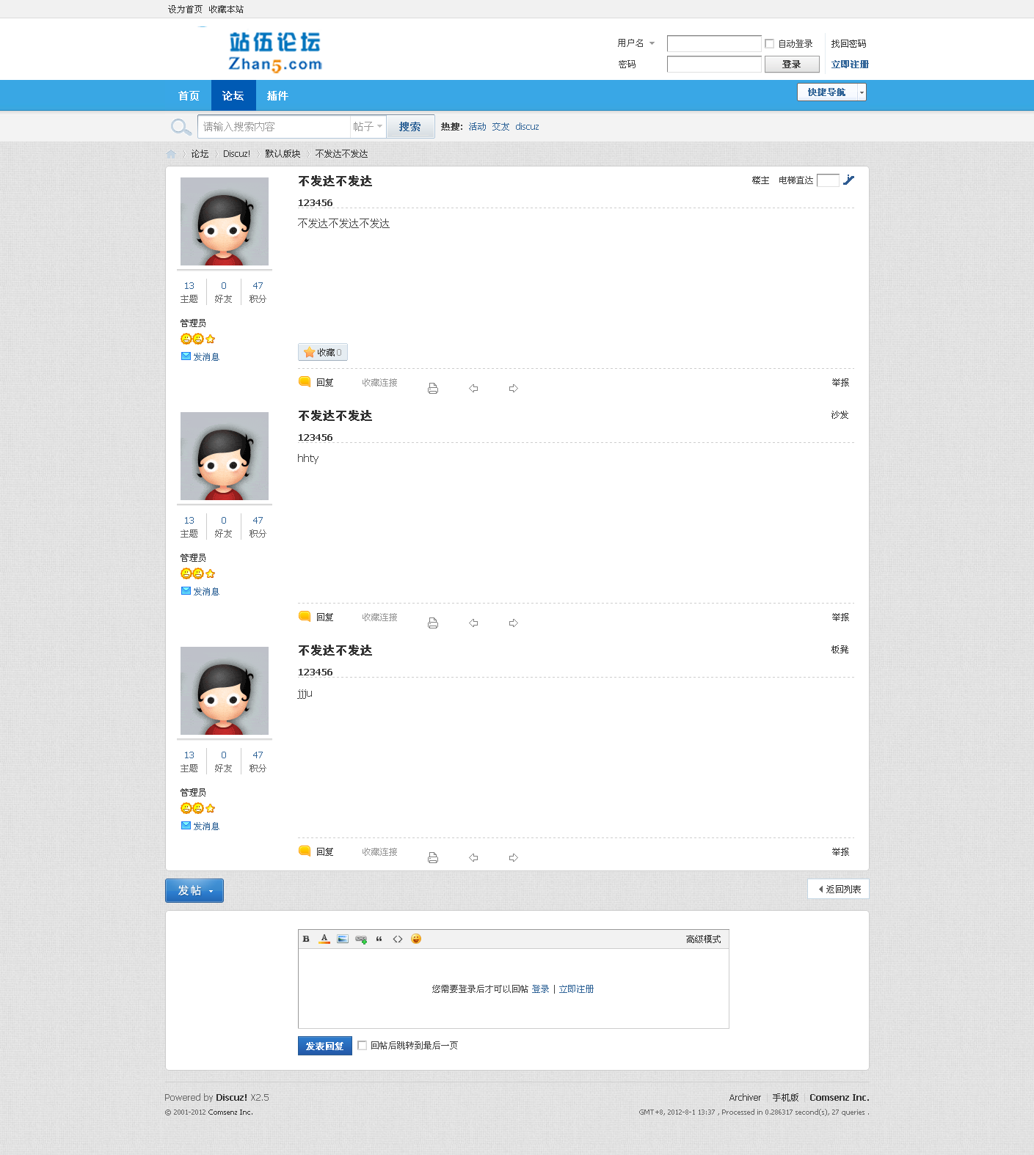
Task: Click the hot search 活动 link
Action: [477, 127]
